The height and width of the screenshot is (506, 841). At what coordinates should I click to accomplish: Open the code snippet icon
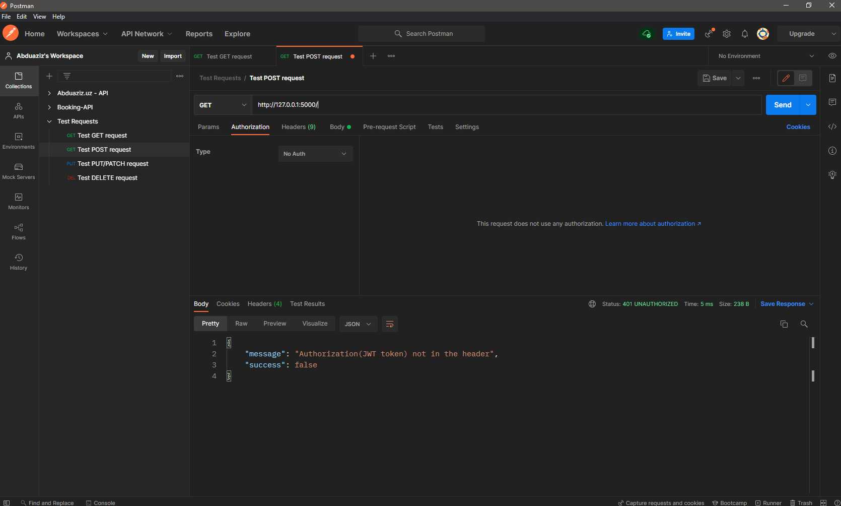click(832, 126)
